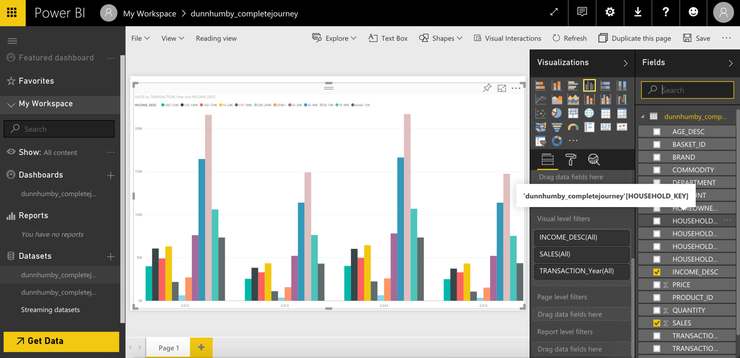The height and width of the screenshot is (358, 740).
Task: Pick the card 123 visualization
Action: point(606,127)
